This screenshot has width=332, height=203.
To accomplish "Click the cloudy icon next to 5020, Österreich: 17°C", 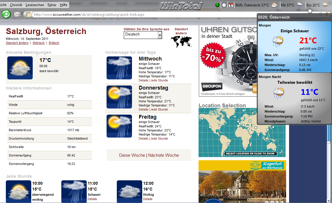I will 274,5.
